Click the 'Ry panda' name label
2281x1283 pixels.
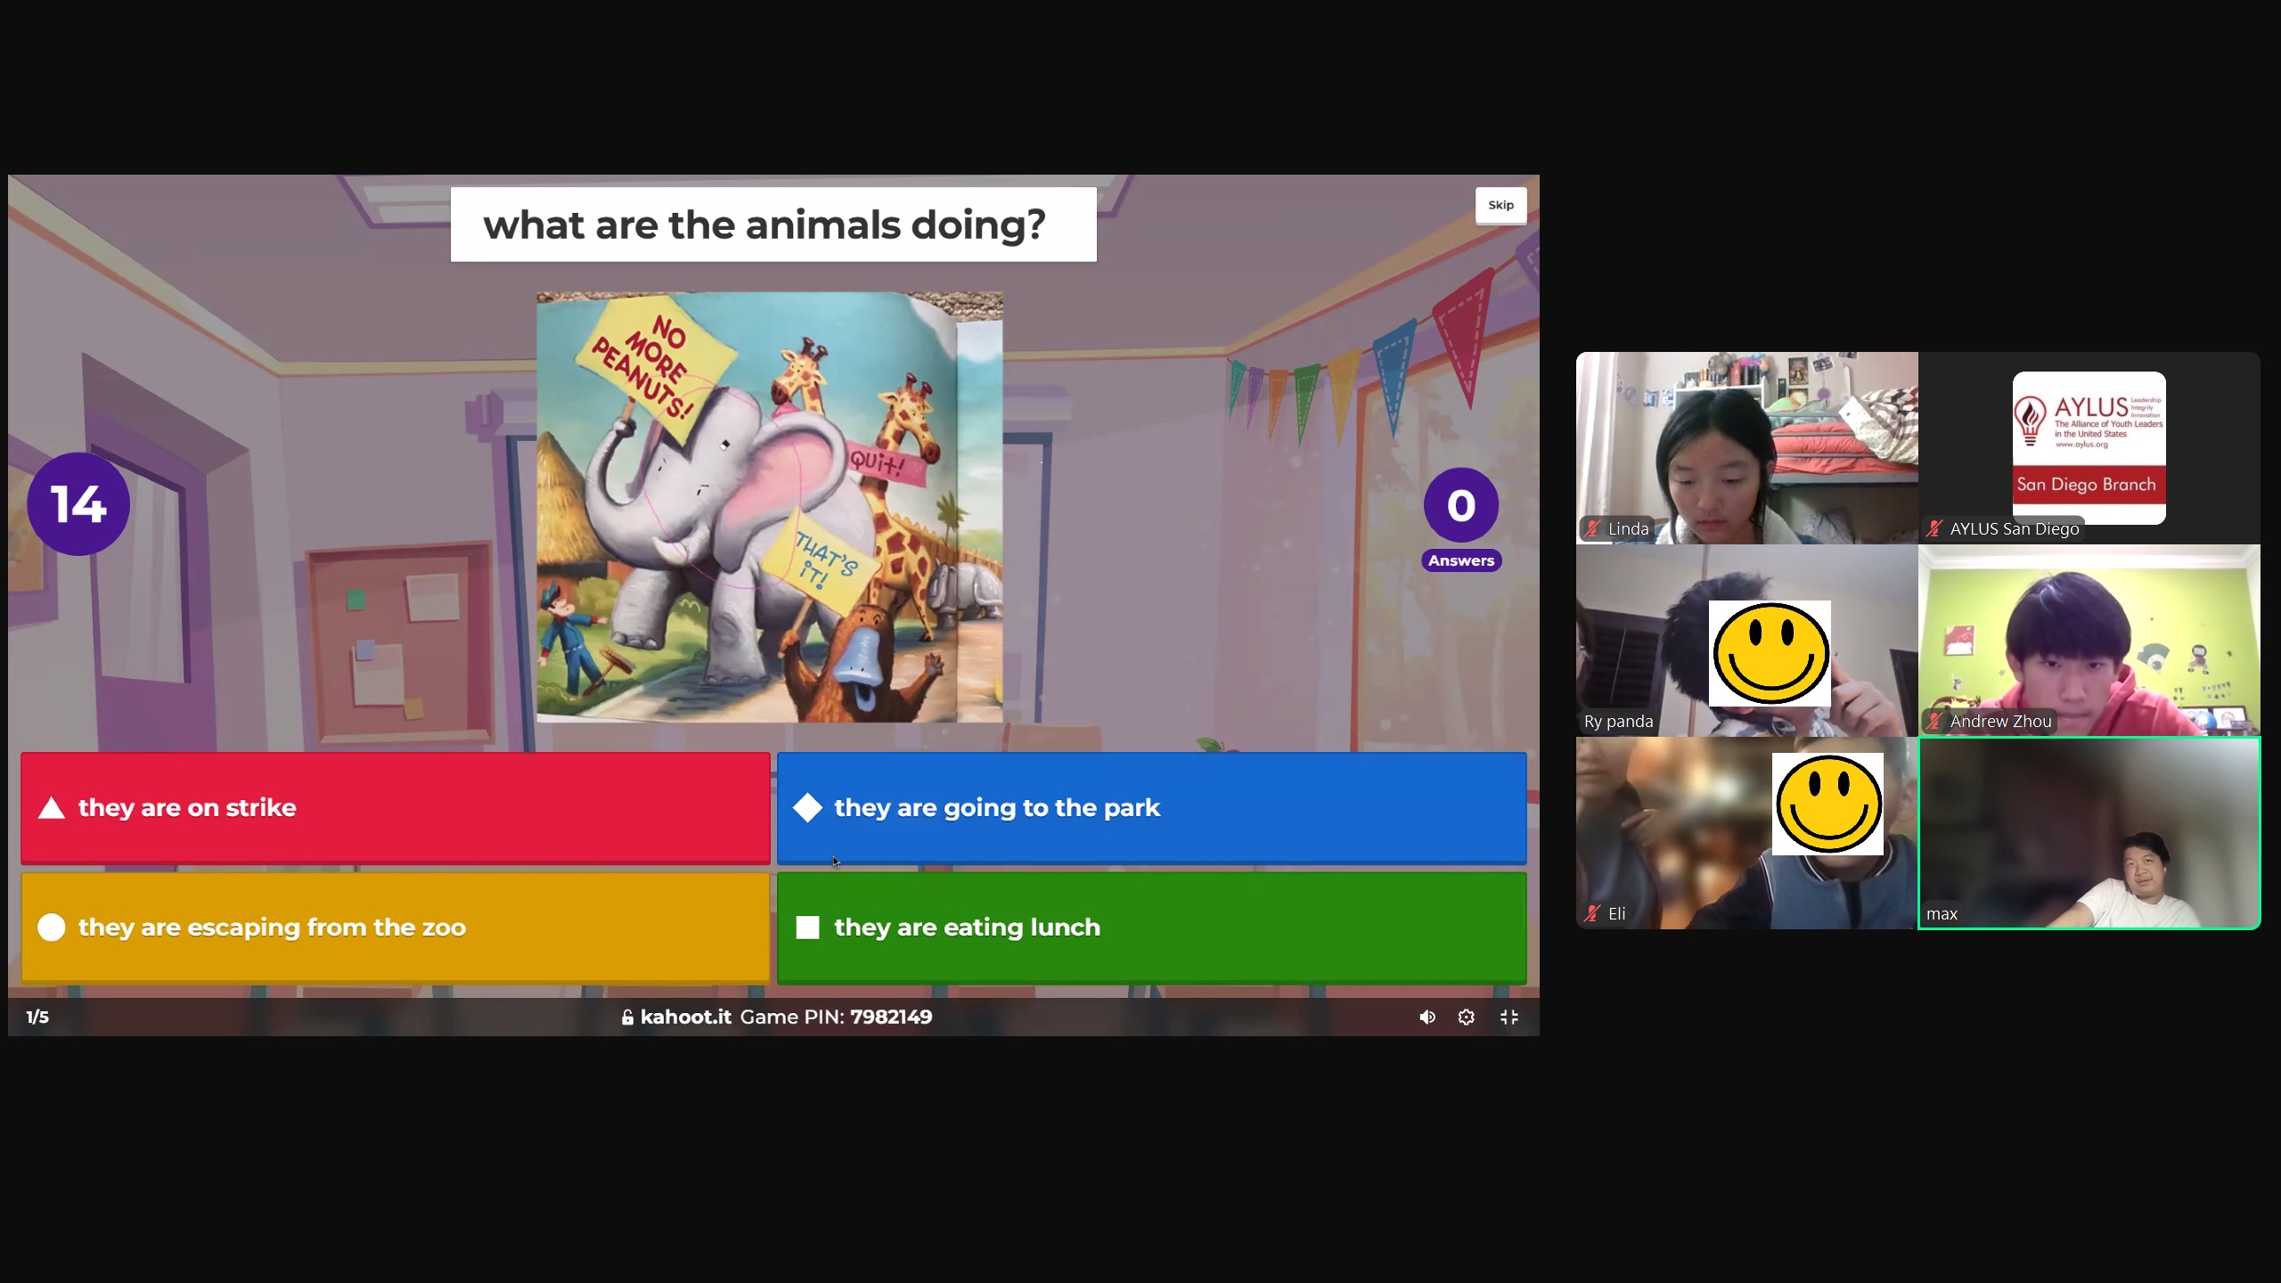(1618, 721)
